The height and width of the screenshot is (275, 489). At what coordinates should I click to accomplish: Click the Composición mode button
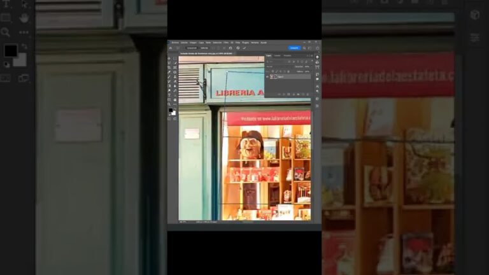click(192, 48)
